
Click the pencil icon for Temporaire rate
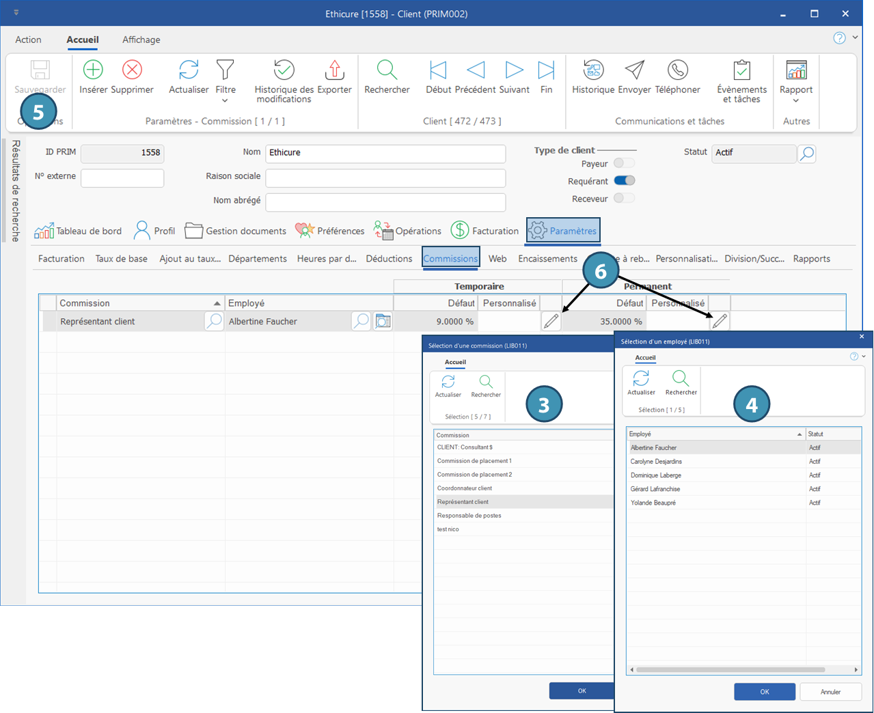click(551, 321)
